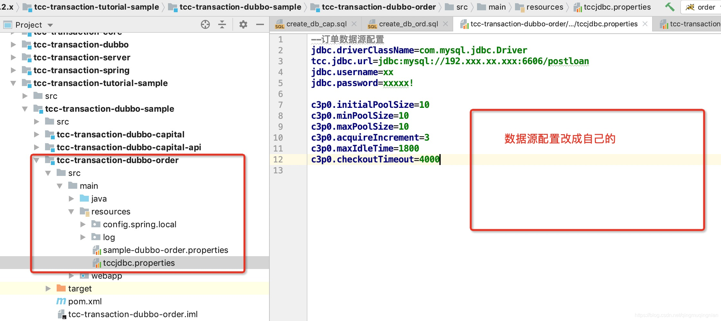
Task: Select sample-dubbo-order.properties file
Action: (165, 250)
